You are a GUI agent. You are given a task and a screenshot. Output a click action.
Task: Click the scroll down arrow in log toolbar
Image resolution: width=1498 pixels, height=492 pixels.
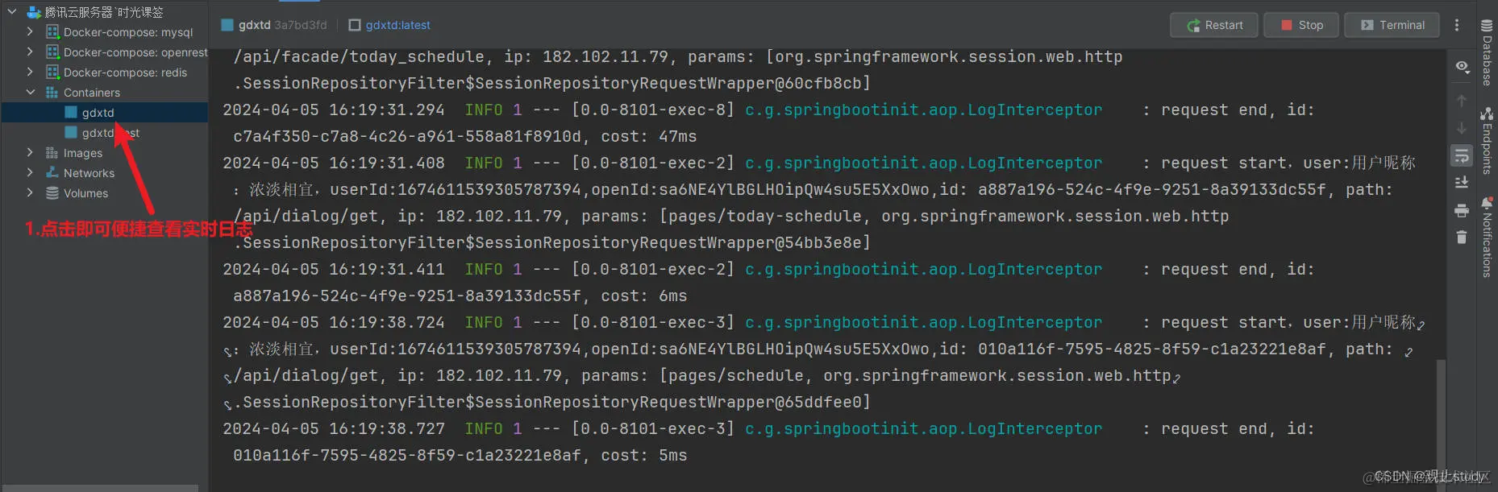[1461, 128]
